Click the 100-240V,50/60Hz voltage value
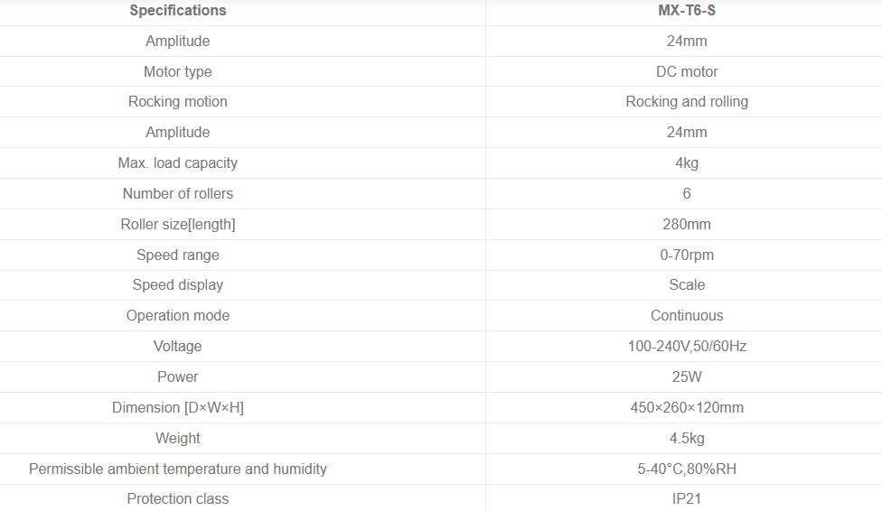The image size is (882, 511). [x=687, y=347]
